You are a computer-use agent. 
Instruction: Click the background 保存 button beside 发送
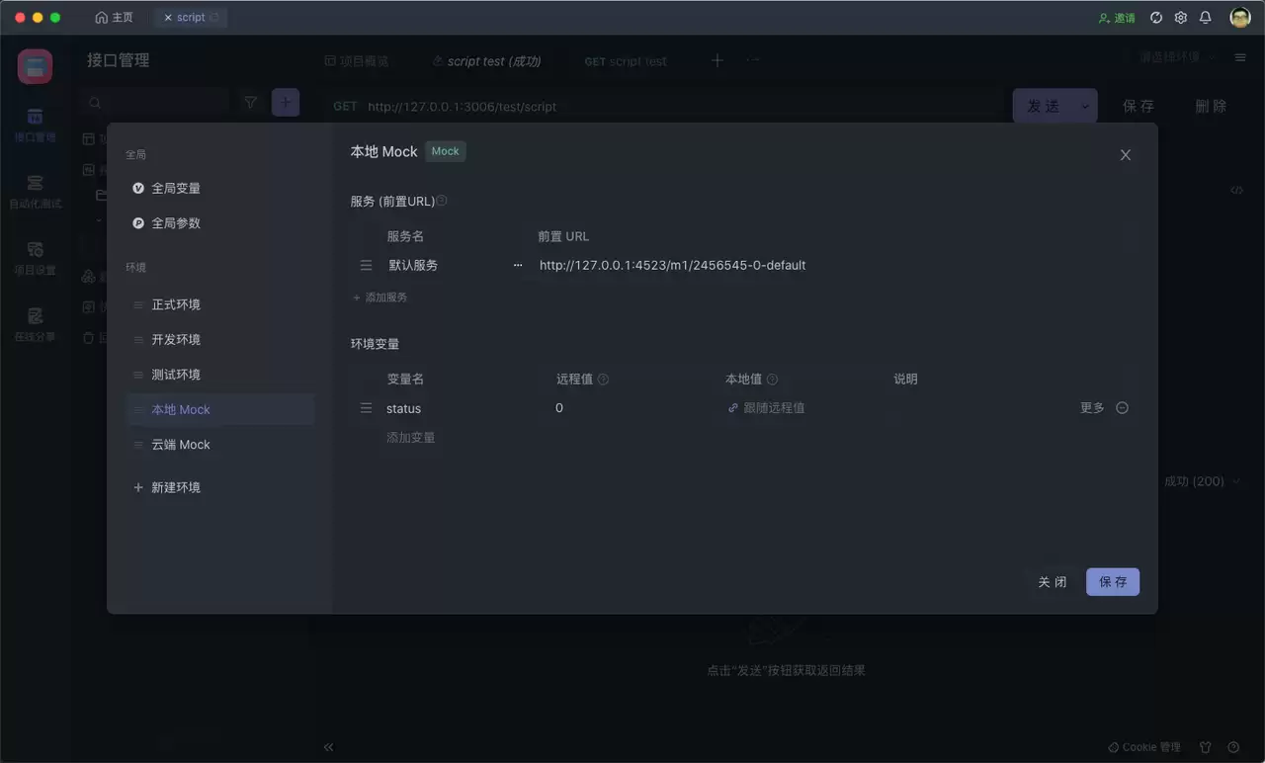[x=1138, y=106]
